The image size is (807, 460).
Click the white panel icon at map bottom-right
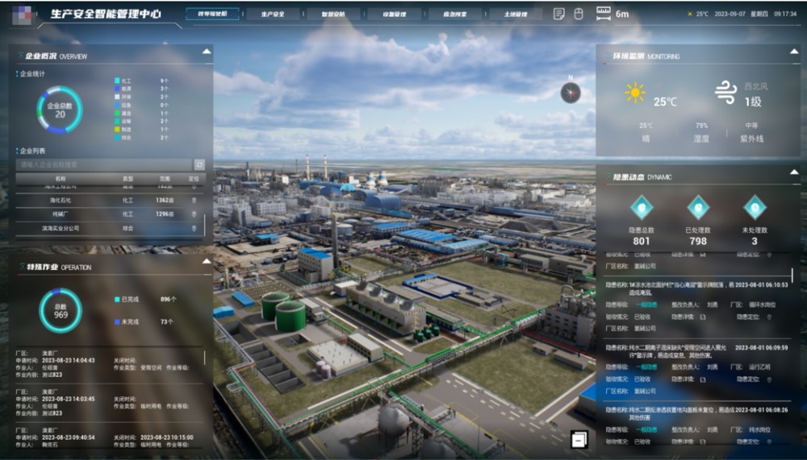point(579,439)
